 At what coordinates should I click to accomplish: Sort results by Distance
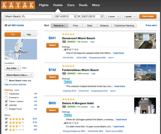coord(104,26)
